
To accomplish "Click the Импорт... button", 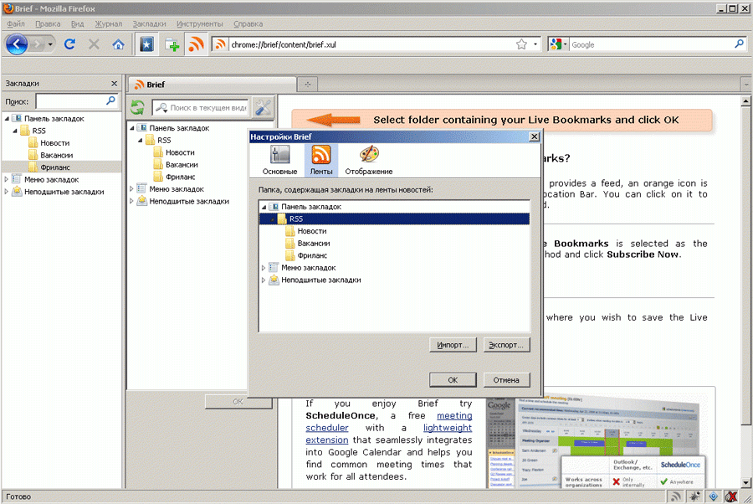I will 453,345.
